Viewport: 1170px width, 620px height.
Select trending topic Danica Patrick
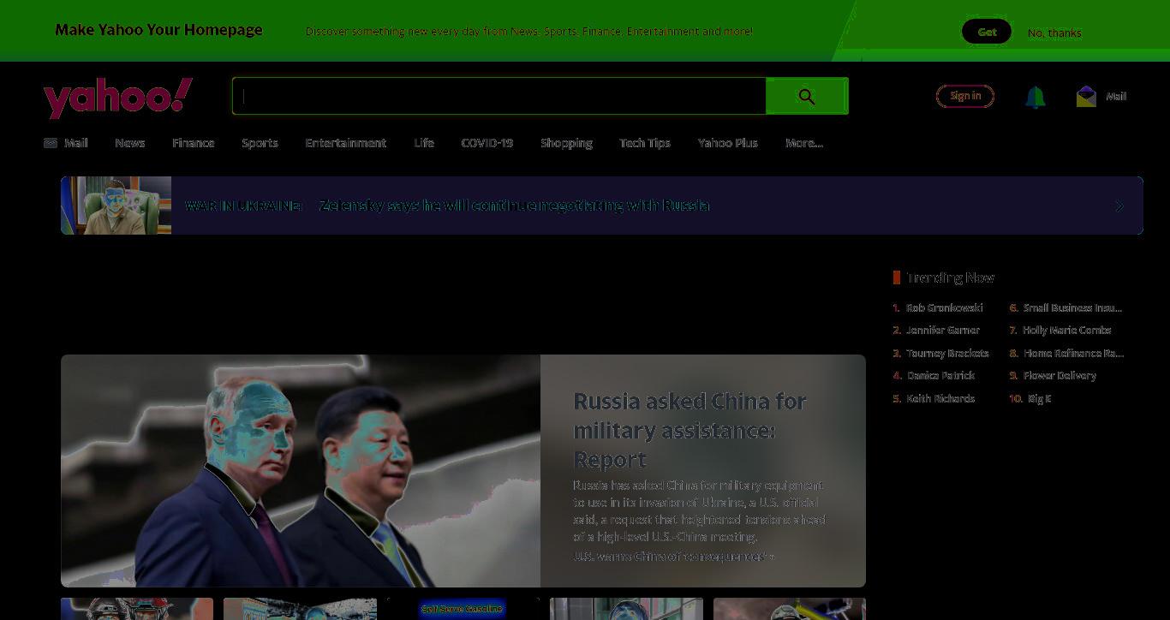941,375
